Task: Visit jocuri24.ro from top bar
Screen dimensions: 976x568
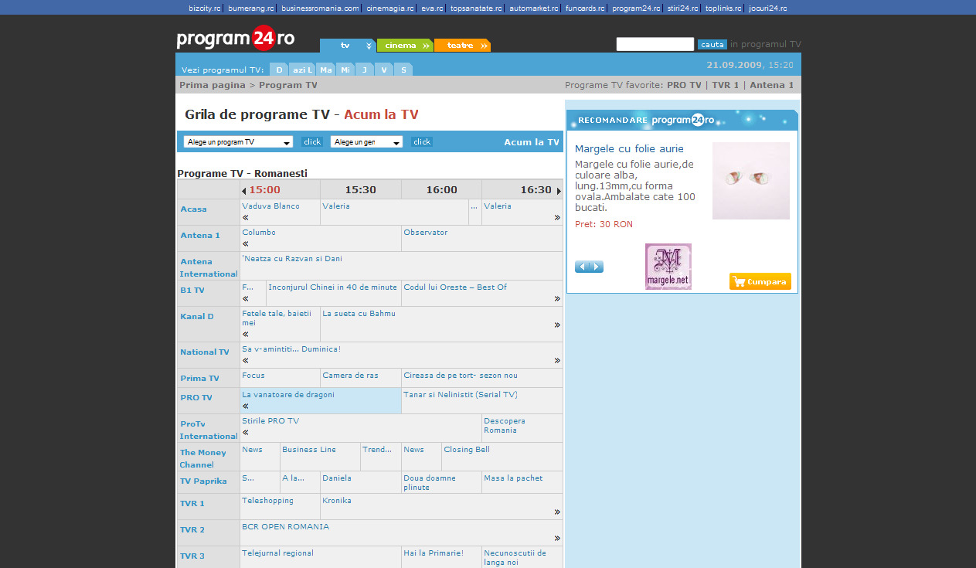Action: [x=768, y=9]
